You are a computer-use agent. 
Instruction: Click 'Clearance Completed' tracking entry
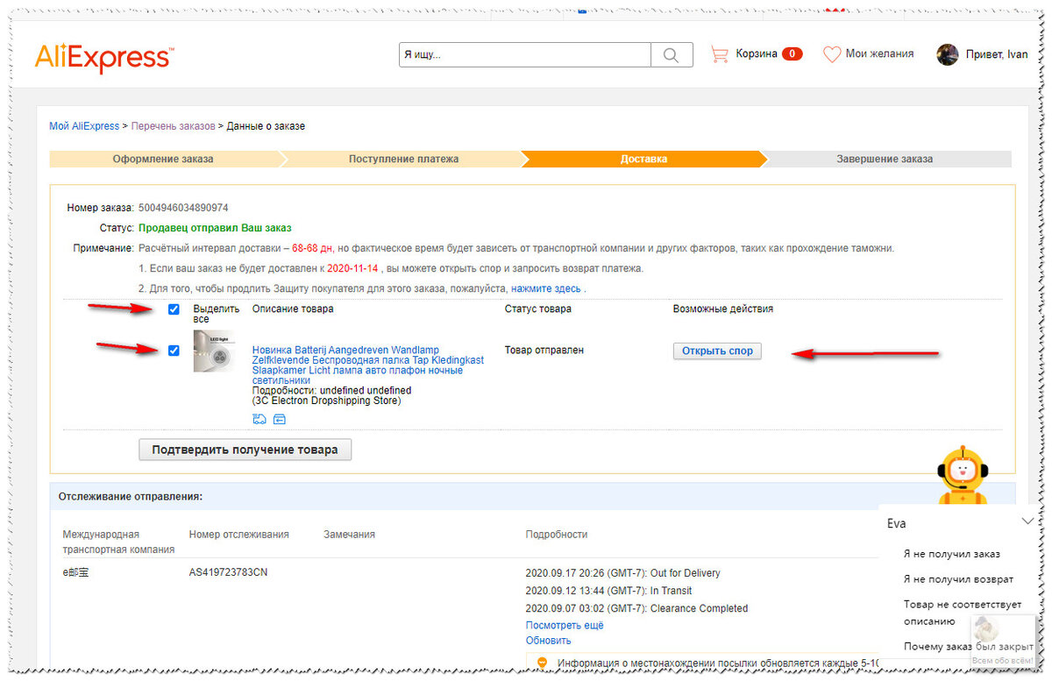point(699,608)
